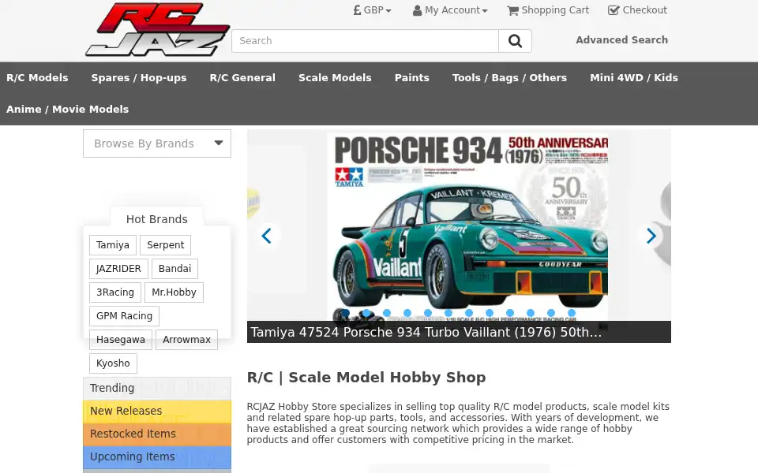Viewport: 758px width, 473px height.
Task: Open the Trending section
Action: (x=157, y=388)
